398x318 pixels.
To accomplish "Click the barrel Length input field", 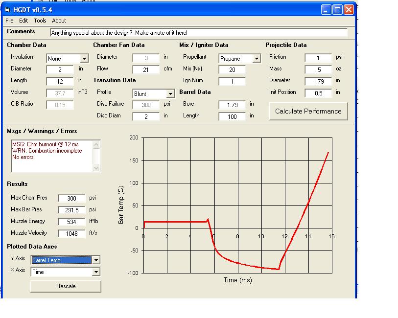I will point(232,116).
